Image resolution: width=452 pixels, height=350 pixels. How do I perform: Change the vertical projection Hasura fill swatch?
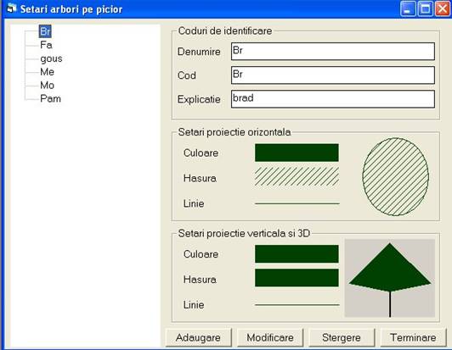click(297, 278)
